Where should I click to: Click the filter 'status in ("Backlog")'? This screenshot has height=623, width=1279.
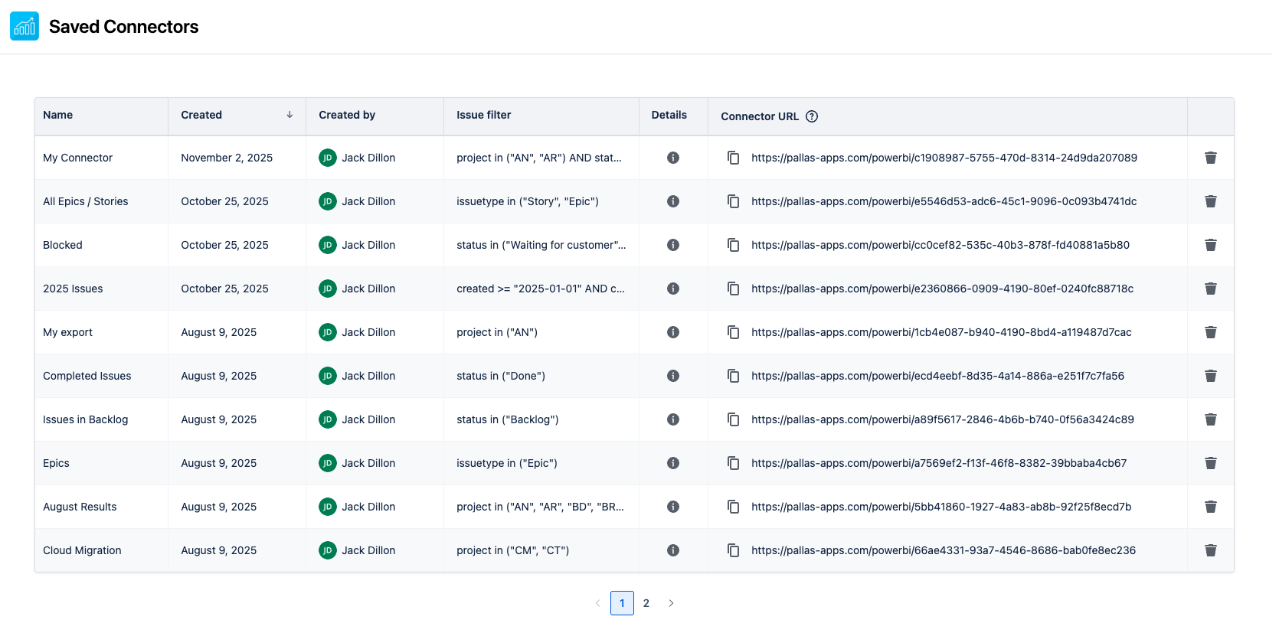click(x=508, y=419)
